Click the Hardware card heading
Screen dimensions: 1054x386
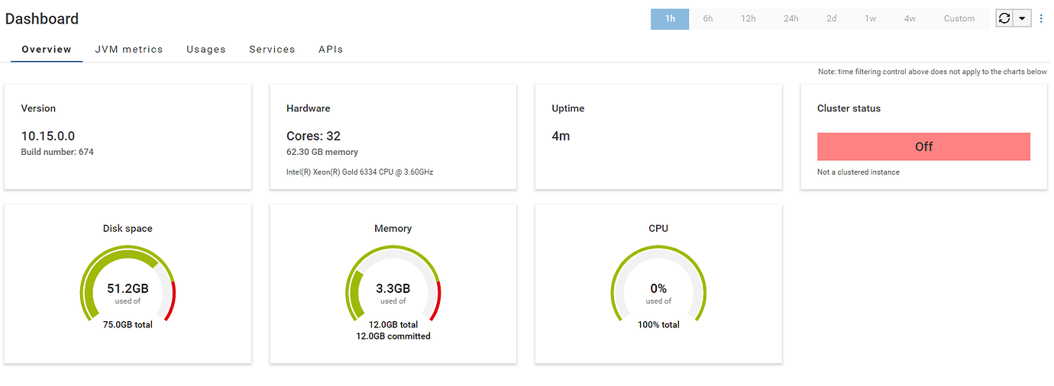pos(309,108)
